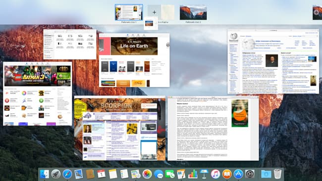322x181 pixels.
Task: Open Messages blue bubble icon in Dock
Action: coord(159,174)
